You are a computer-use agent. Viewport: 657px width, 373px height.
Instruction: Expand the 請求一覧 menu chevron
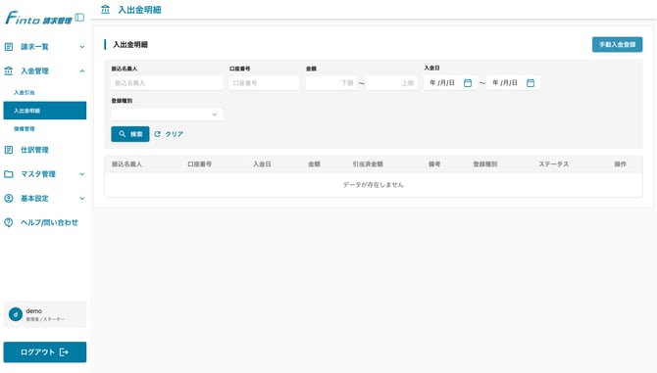click(82, 47)
